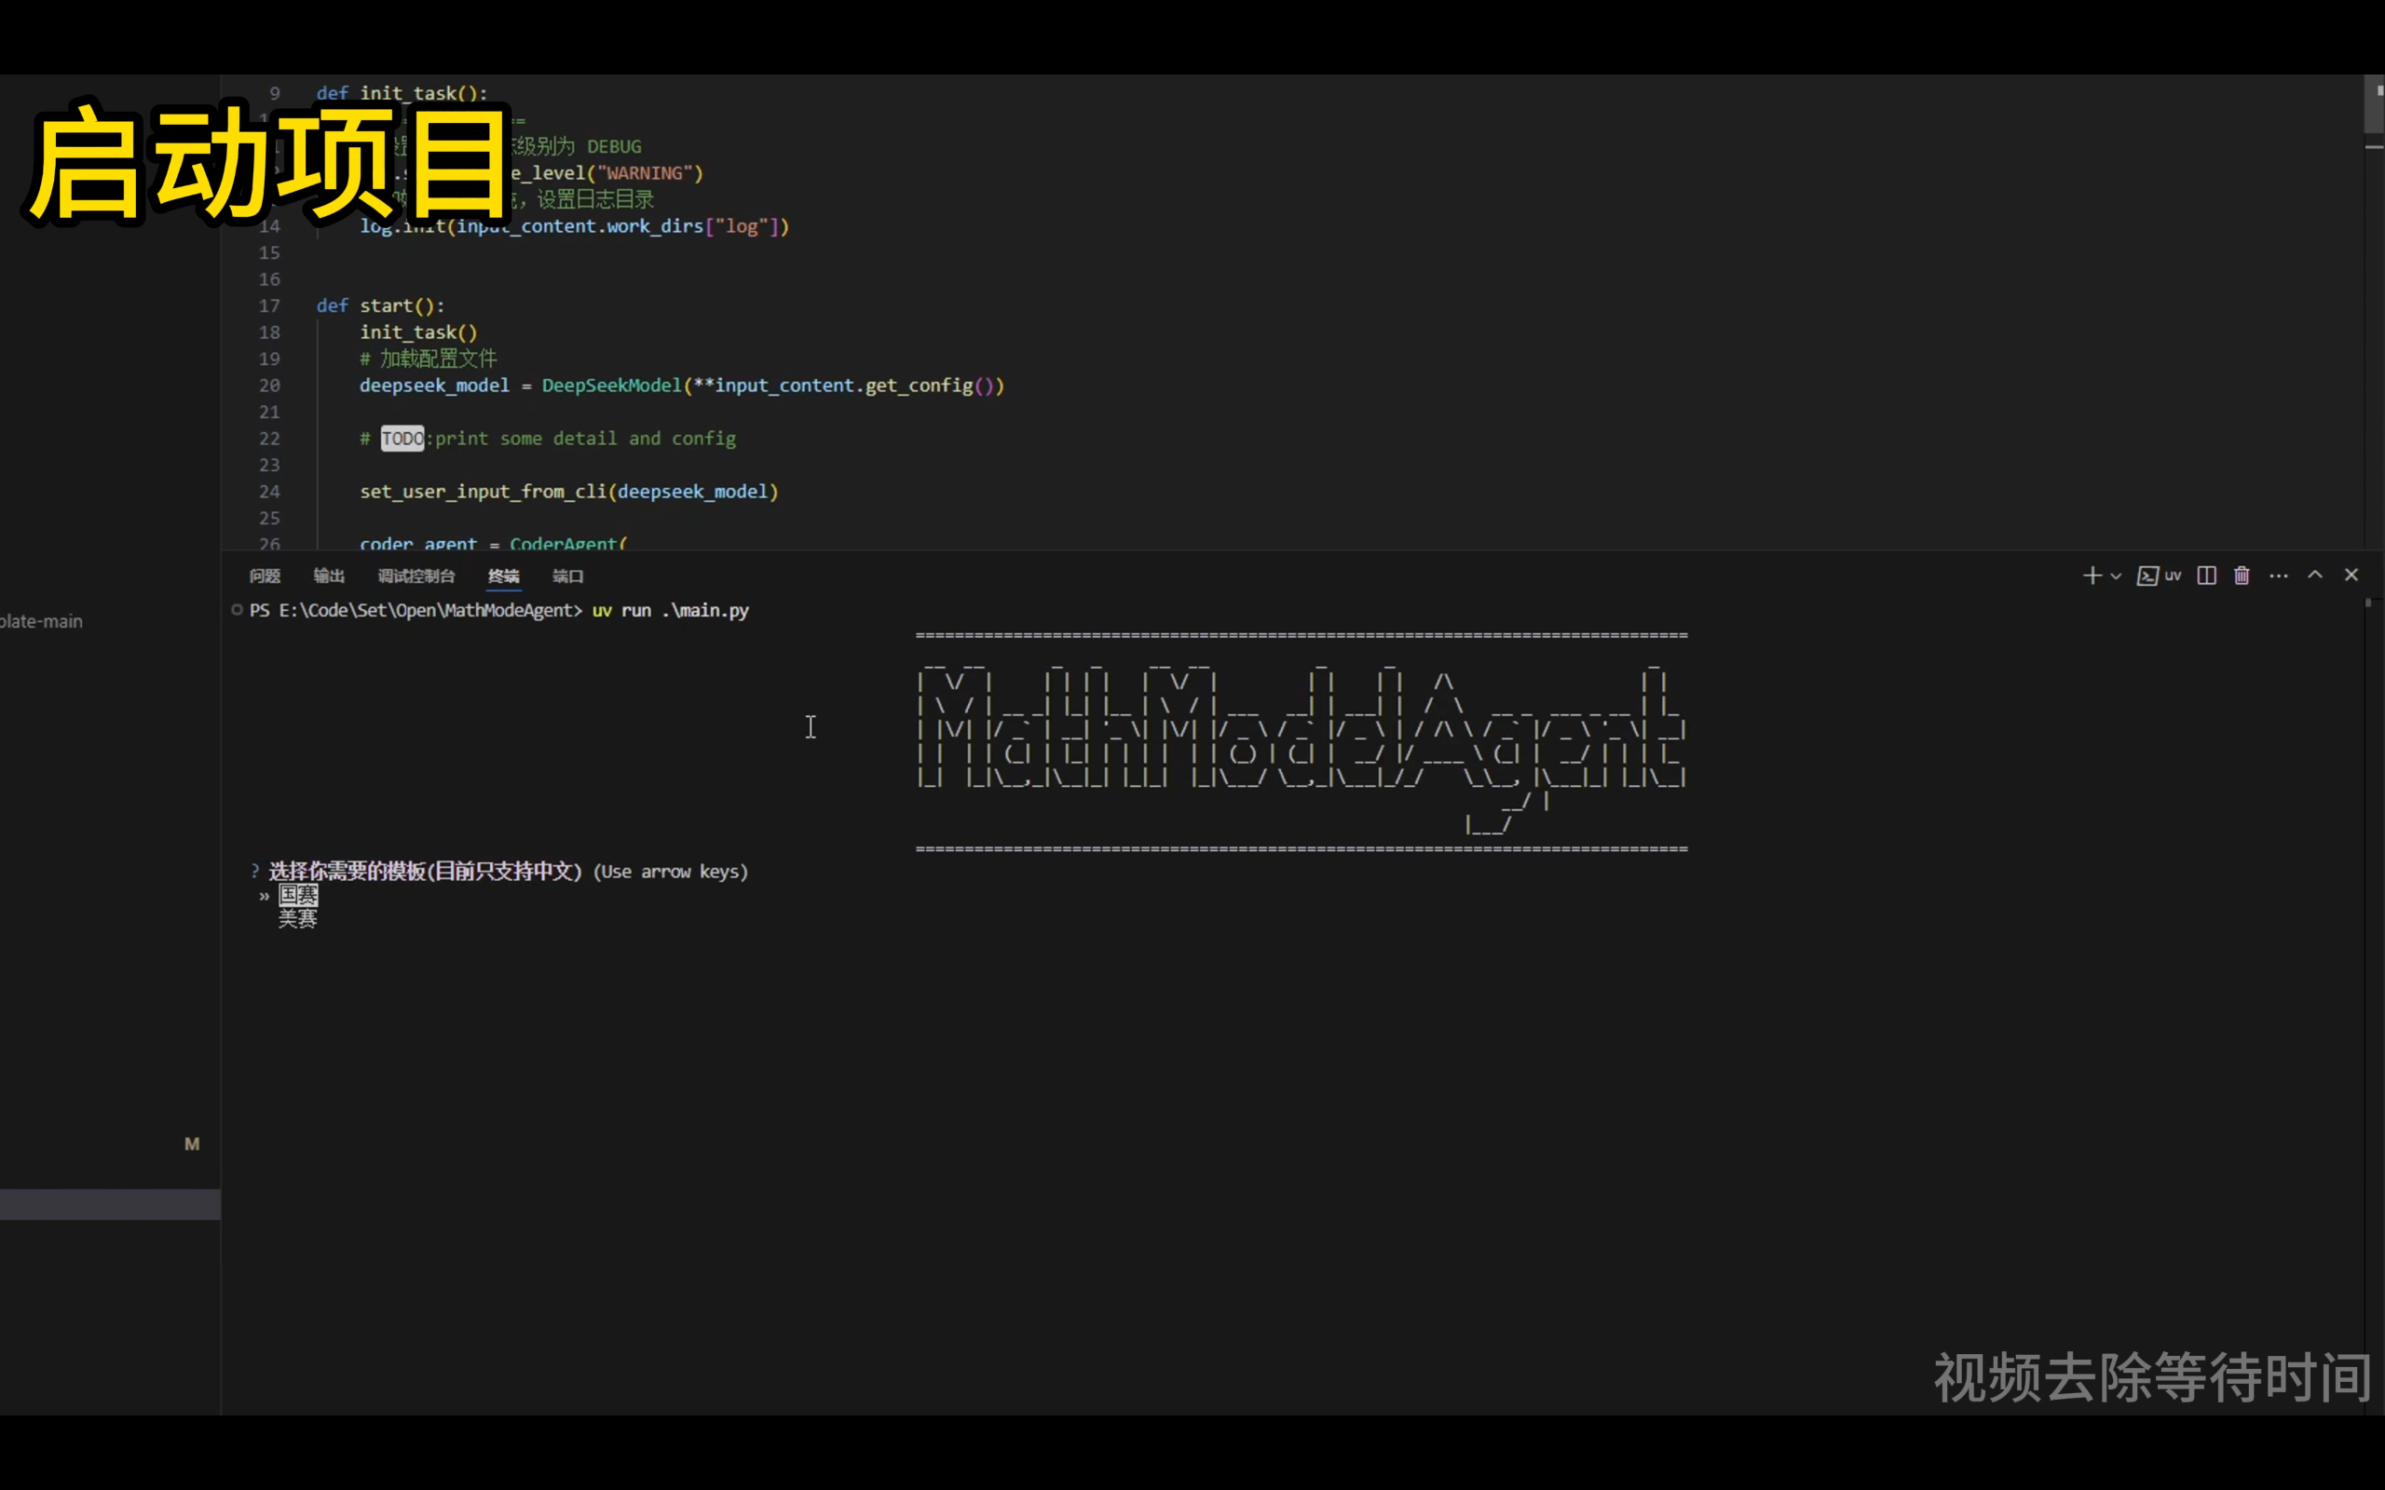The height and width of the screenshot is (1490, 2385).
Task: Switch to the 输出 tab
Action: 328,576
